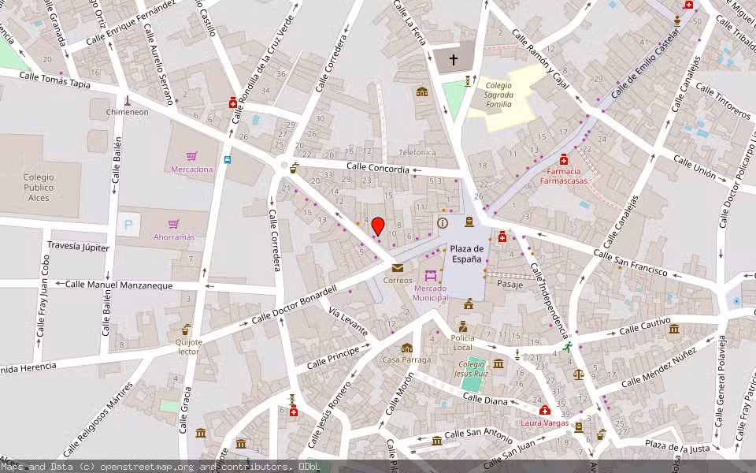Select the tourist information icon
Image resolution: width=756 pixels, height=473 pixels.
pos(442,223)
